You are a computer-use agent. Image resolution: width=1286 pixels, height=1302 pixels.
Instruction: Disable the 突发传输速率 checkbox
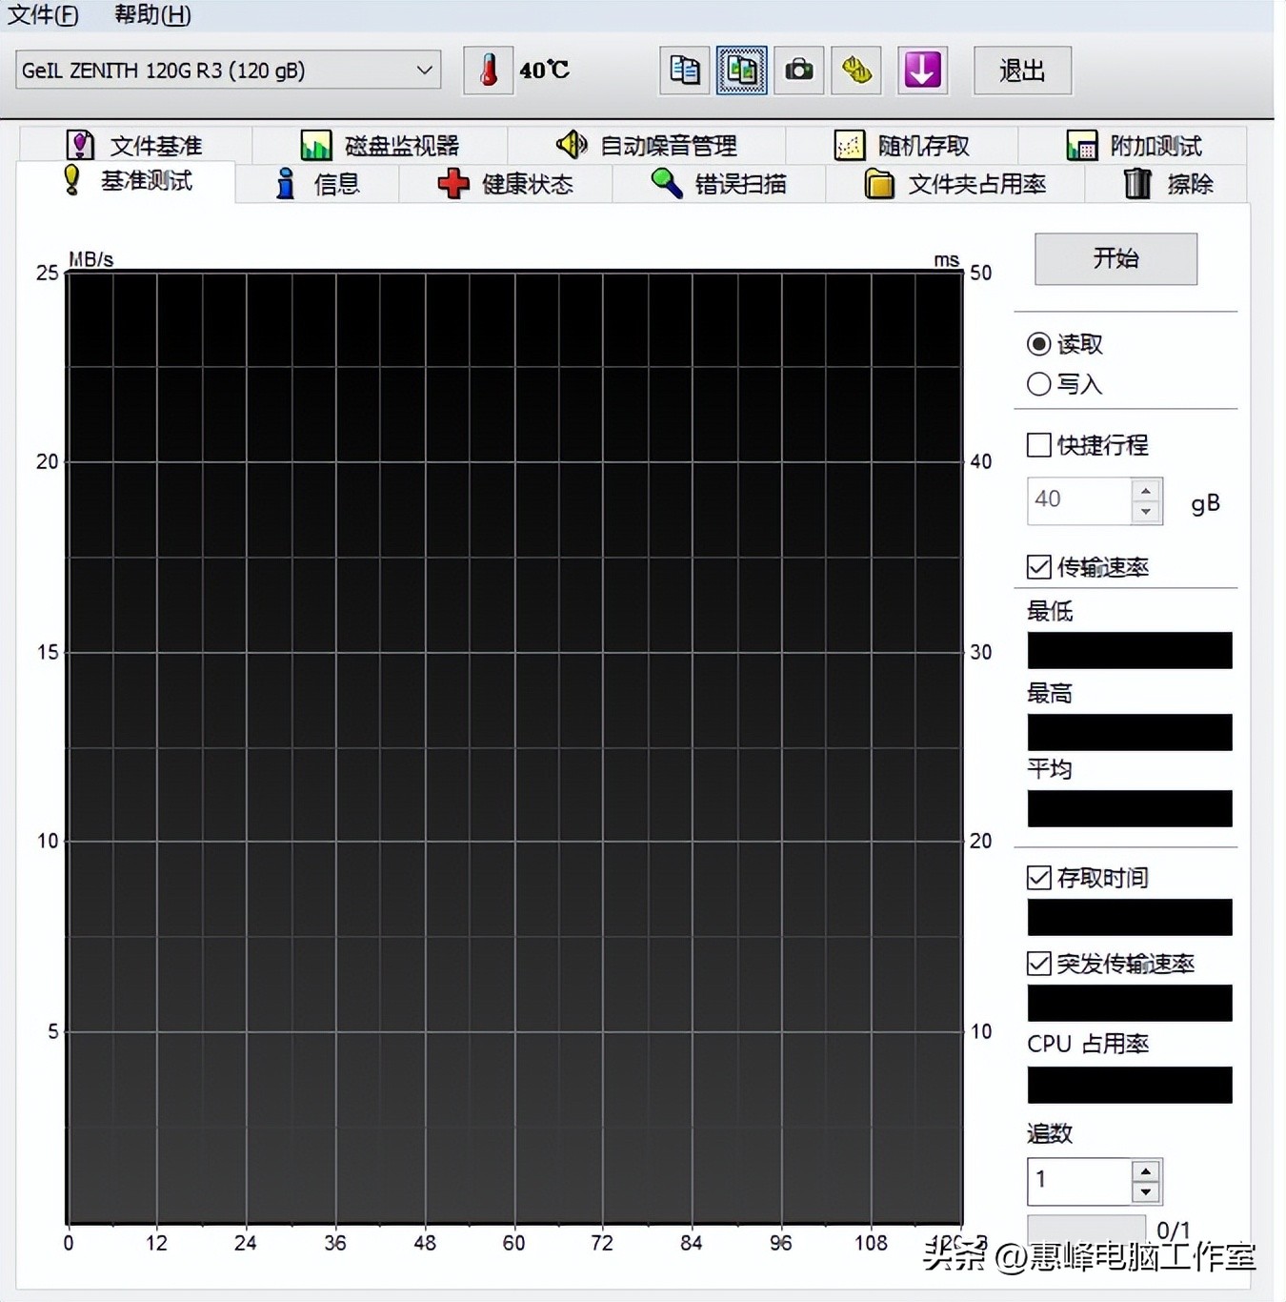[1038, 965]
